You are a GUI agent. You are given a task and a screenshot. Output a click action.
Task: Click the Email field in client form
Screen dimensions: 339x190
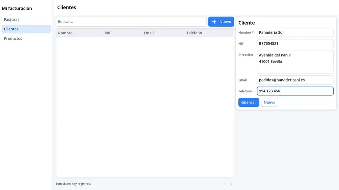295,80
